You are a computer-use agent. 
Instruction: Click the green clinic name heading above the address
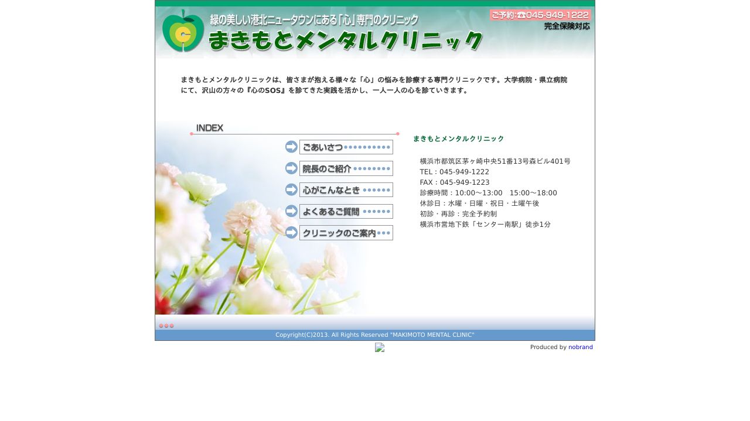(x=458, y=139)
